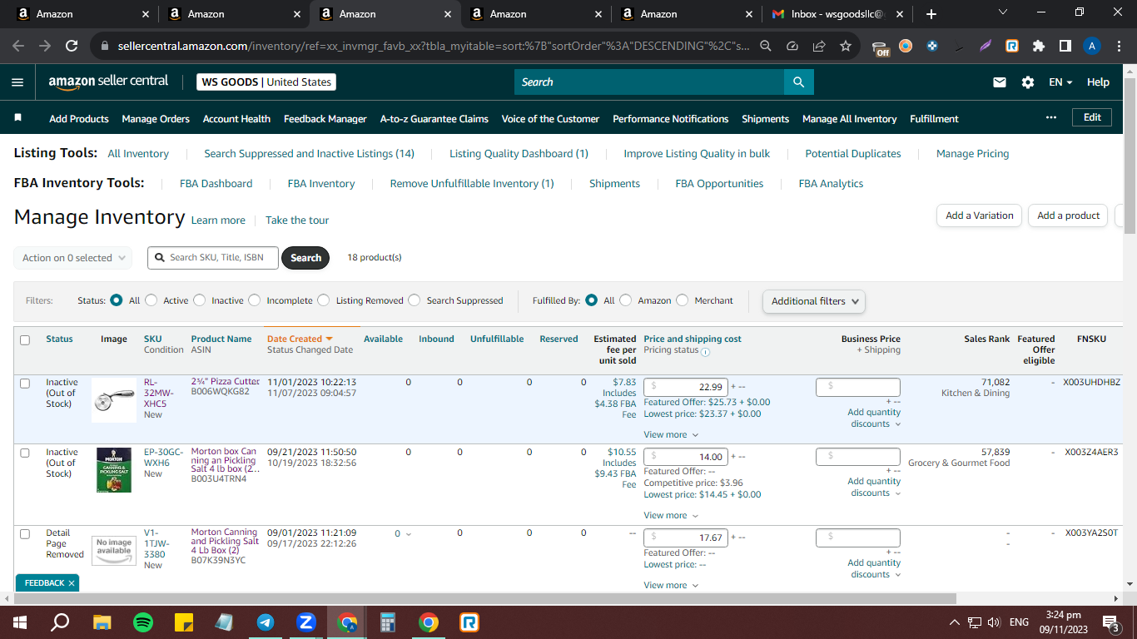This screenshot has height=639, width=1137.
Task: Switch to the Gmail Inbox tab
Action: pyautogui.click(x=836, y=14)
